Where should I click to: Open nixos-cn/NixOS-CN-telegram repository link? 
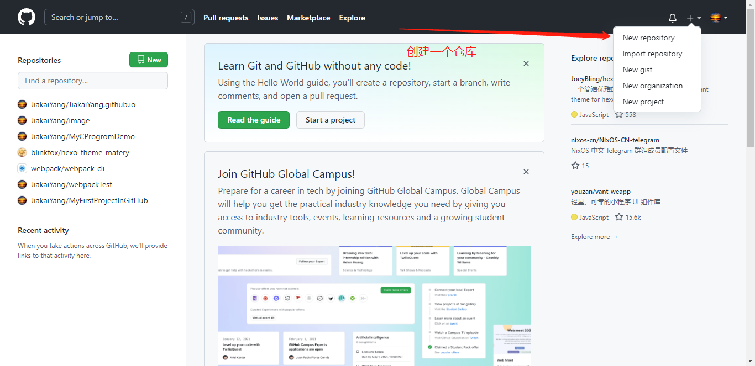point(615,140)
